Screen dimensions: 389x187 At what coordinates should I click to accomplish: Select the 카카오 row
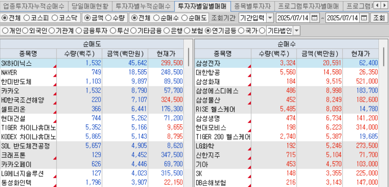click(92, 91)
